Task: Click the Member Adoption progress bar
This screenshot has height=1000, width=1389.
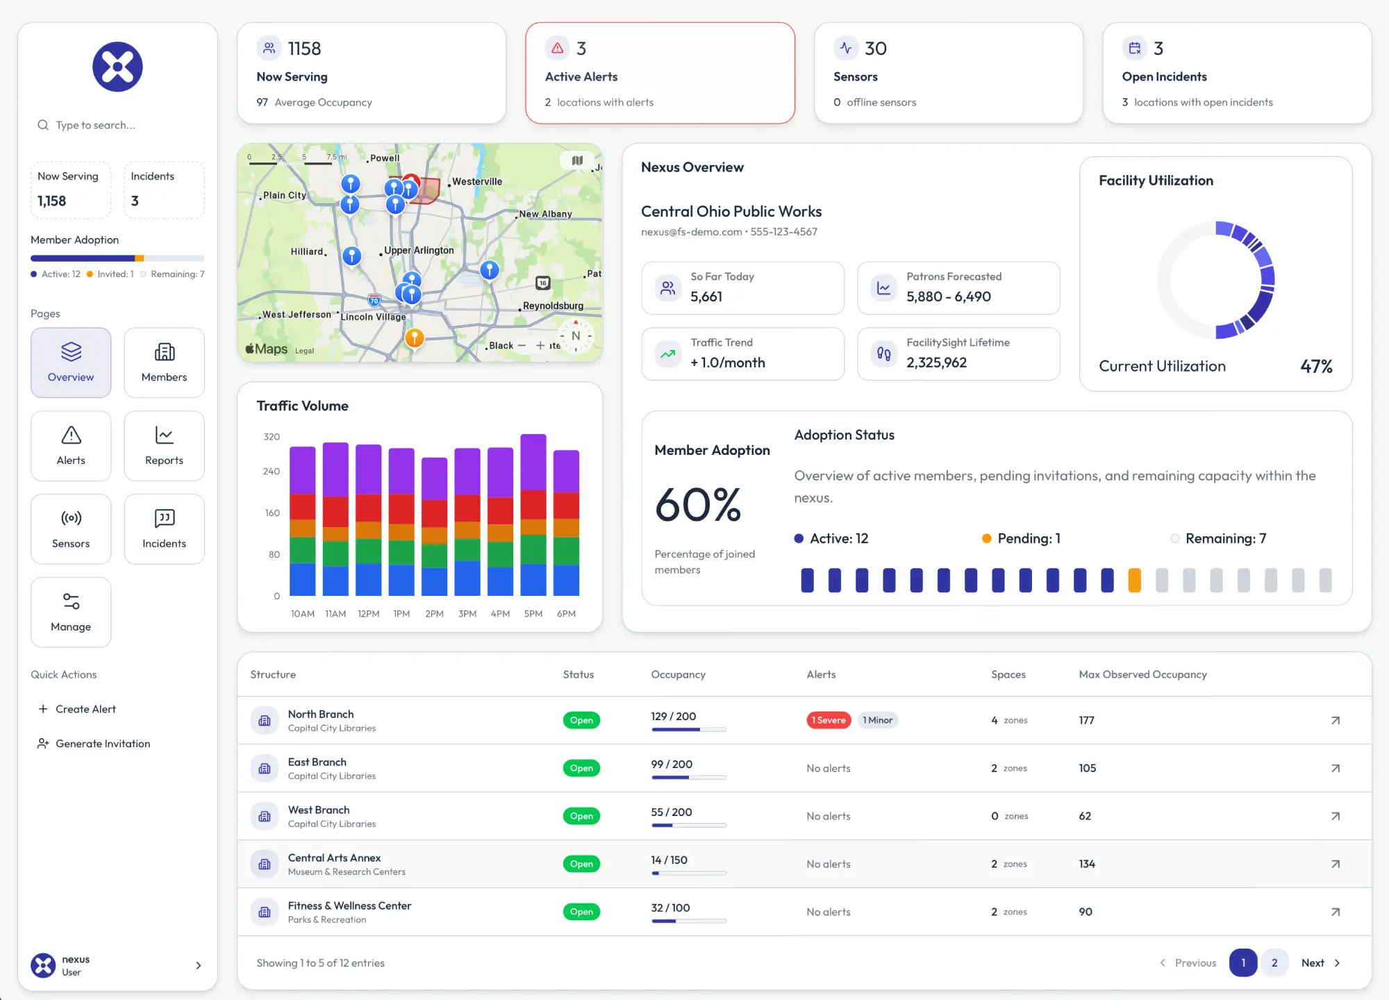Action: pos(117,258)
